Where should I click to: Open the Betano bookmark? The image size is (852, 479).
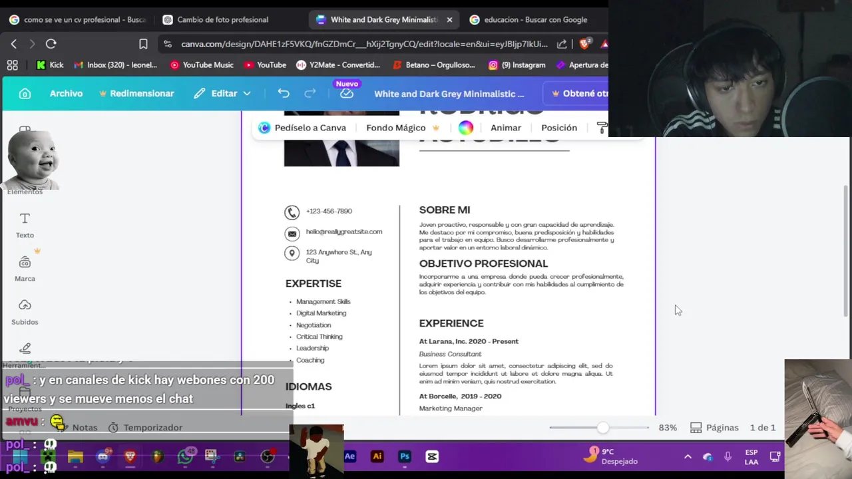coord(434,65)
